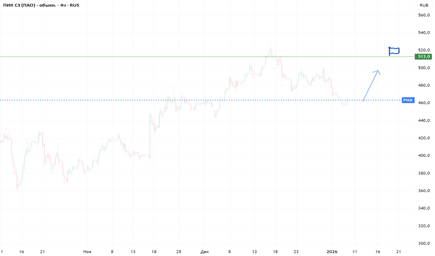Click the 2026 year label on time axis

point(332,252)
